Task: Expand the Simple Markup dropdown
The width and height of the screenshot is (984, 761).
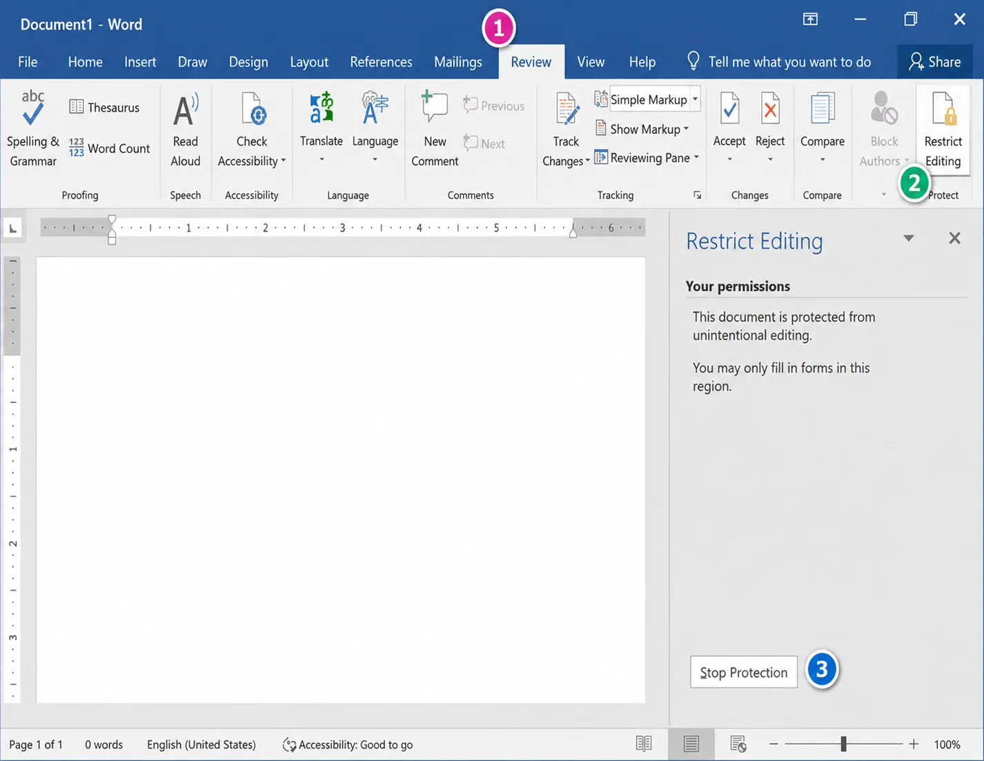Action: tap(695, 99)
